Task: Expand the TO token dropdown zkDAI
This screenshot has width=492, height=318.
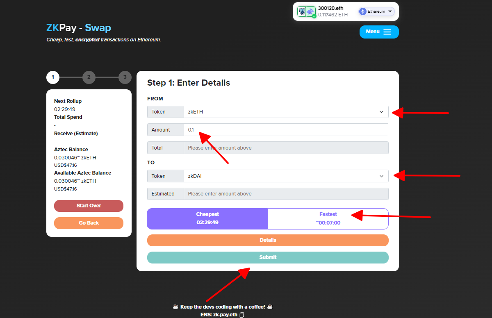Action: 286,176
